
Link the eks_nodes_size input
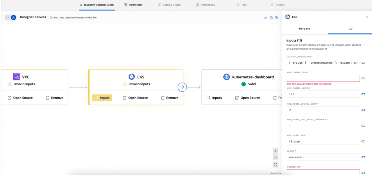363,141
